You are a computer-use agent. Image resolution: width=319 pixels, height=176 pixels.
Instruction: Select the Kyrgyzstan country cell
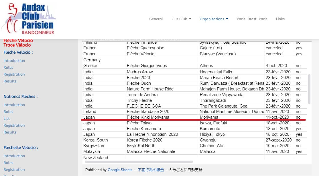104,145
